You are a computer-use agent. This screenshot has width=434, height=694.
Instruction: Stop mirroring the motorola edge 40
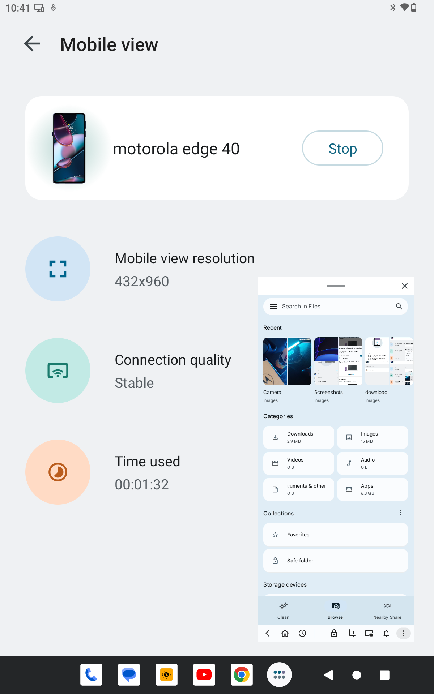(x=342, y=148)
